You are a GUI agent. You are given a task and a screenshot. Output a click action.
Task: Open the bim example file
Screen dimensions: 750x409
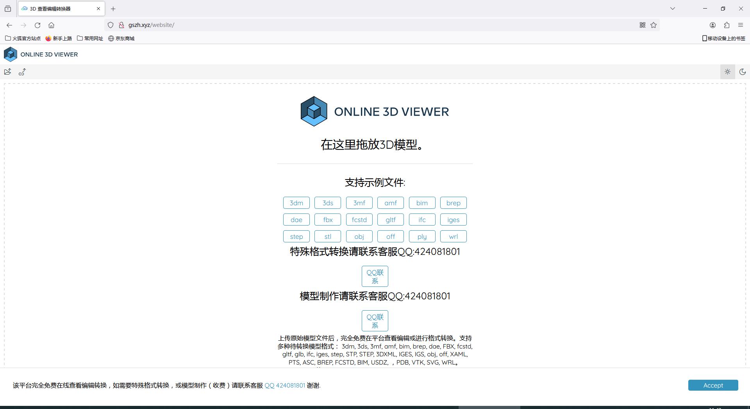(x=422, y=203)
